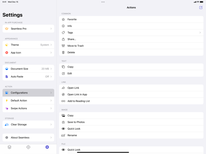Viewport: 206px width, 154px height.
Task: Switch to the add item diamond tab
Action: (28, 147)
